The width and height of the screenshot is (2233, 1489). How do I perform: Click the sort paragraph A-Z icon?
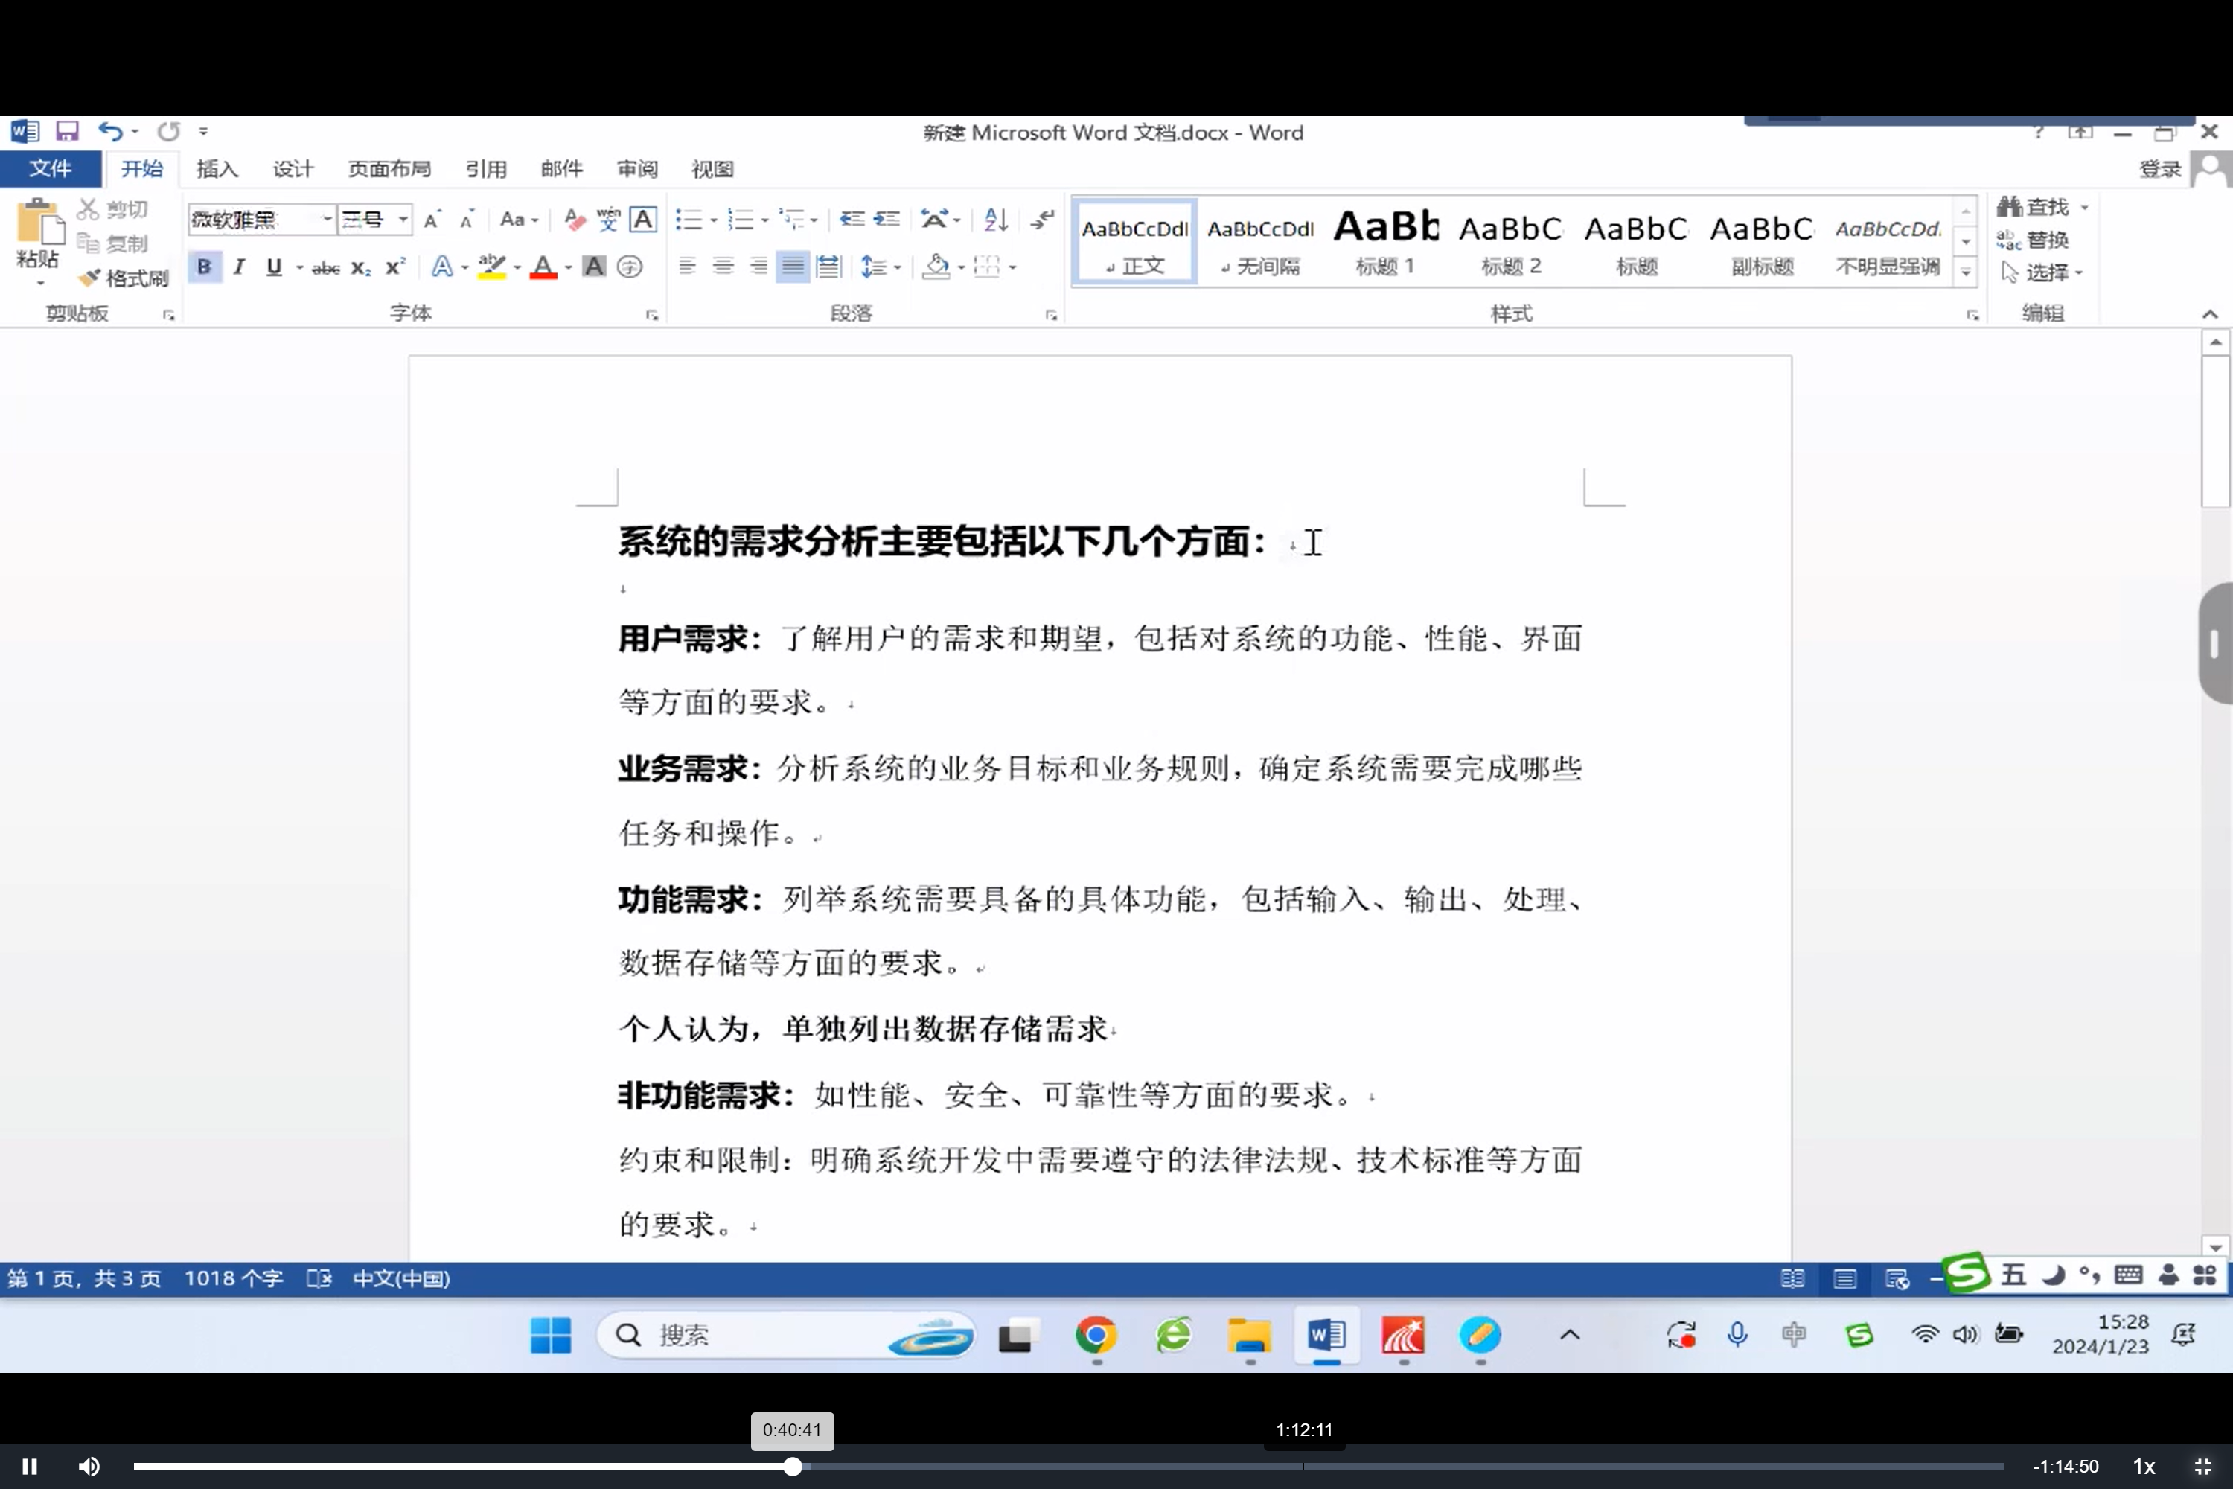[995, 220]
